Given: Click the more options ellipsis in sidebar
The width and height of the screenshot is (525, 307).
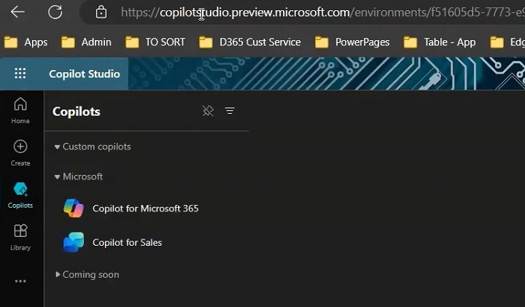Looking at the screenshot, I should (x=20, y=281).
